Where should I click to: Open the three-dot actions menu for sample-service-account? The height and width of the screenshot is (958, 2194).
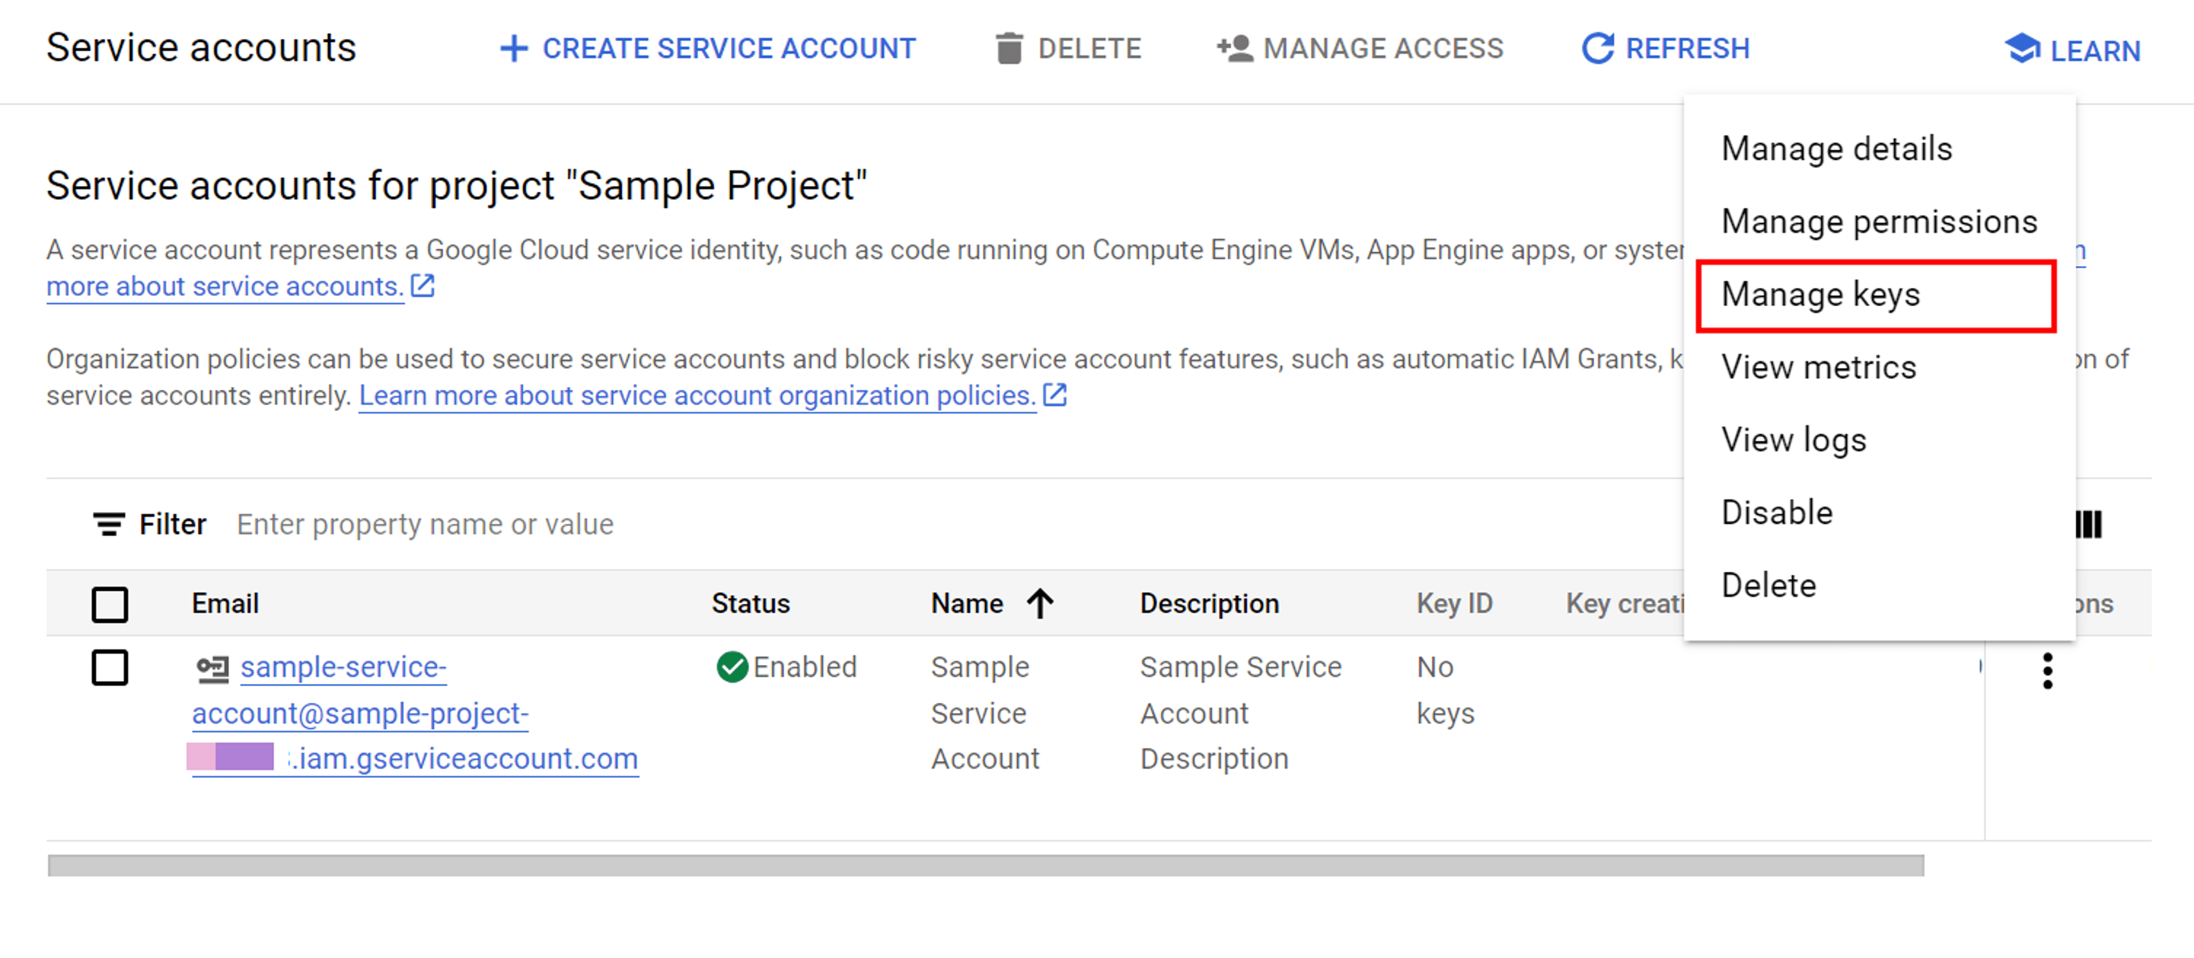[2048, 671]
